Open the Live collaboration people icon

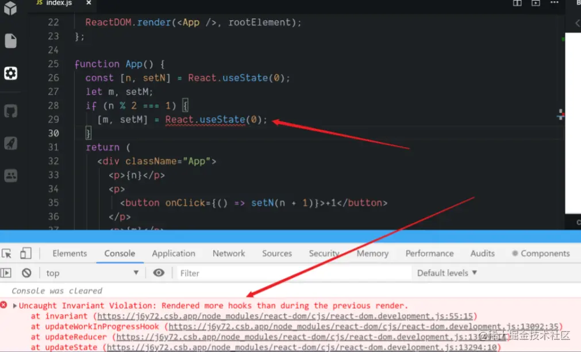tap(10, 175)
